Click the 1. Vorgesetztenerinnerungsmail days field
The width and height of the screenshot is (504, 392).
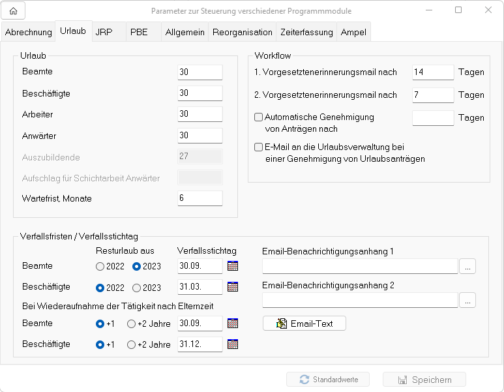[432, 72]
